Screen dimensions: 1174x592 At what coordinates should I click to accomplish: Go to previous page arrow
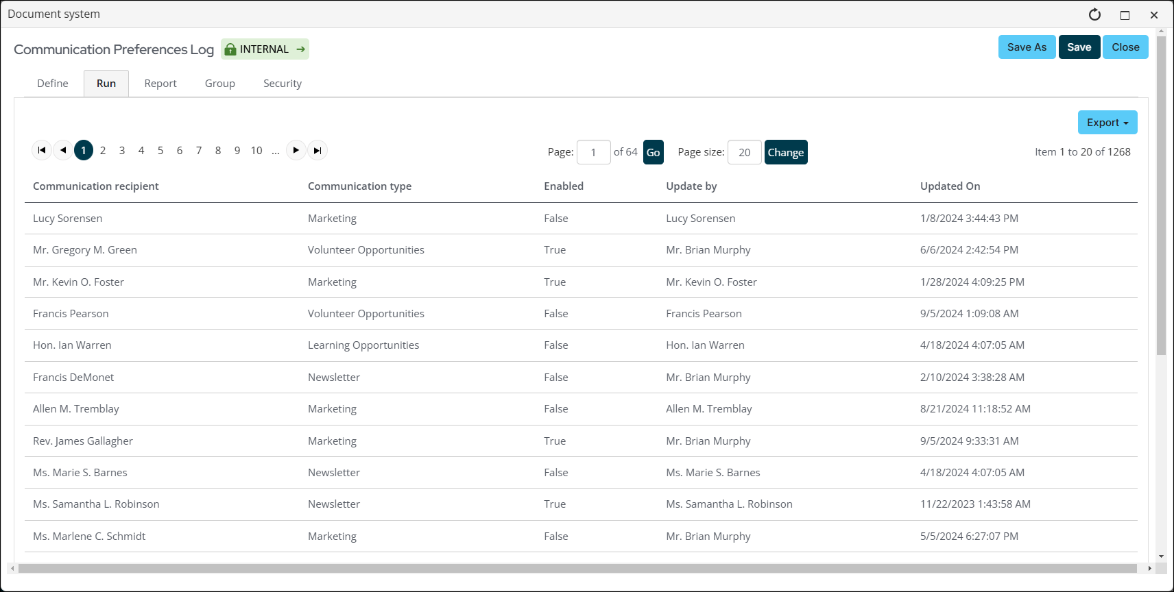coord(63,150)
